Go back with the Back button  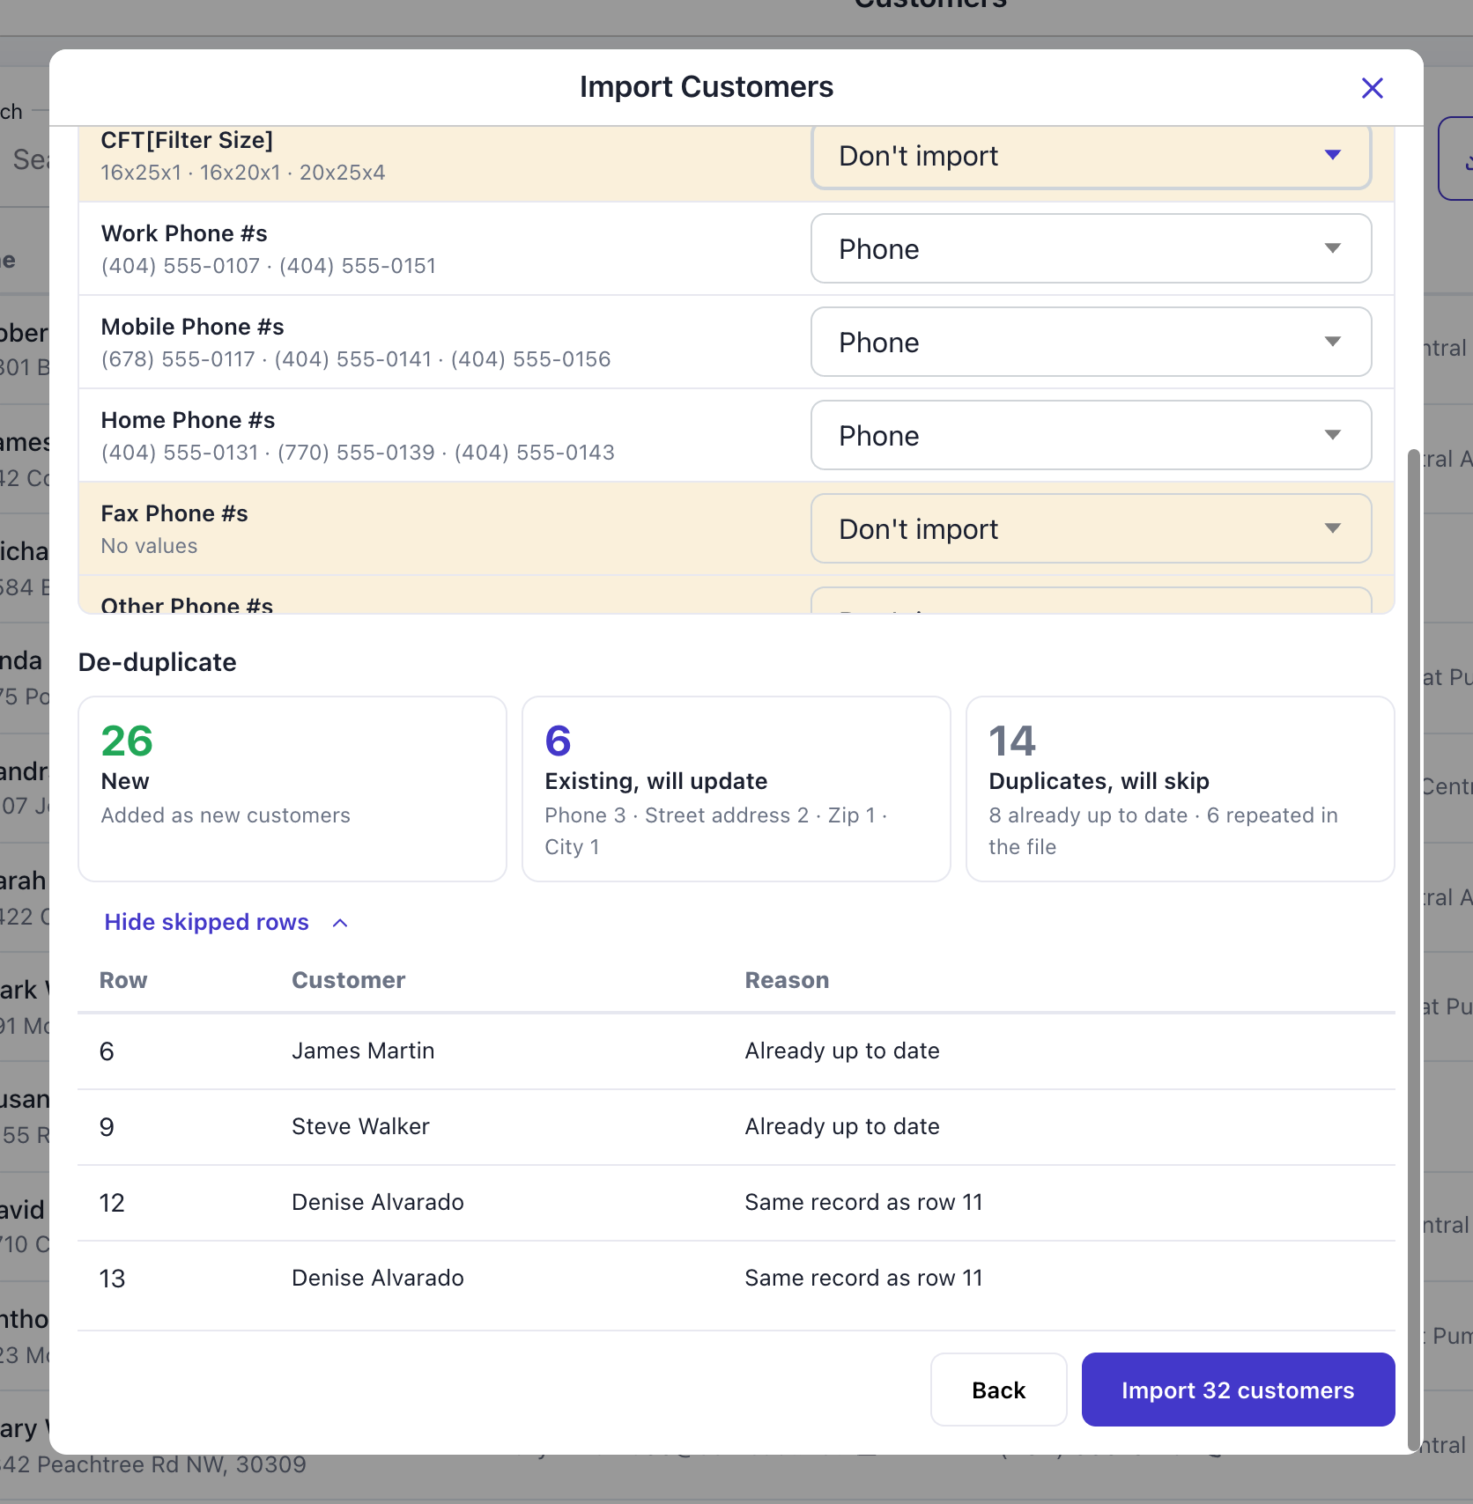pyautogui.click(x=998, y=1390)
